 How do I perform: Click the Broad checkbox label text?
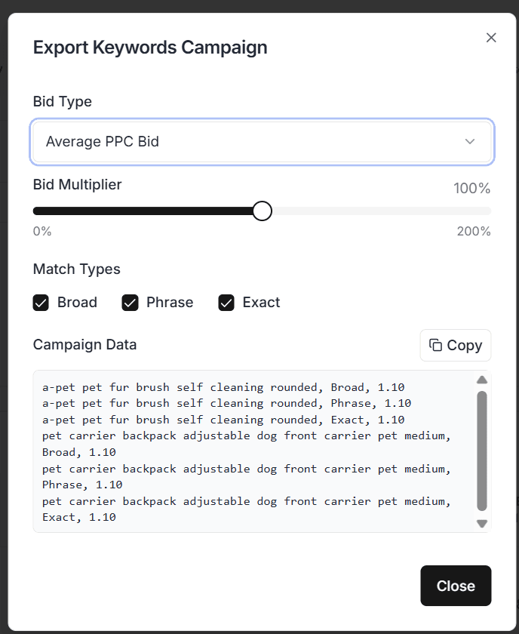(77, 303)
